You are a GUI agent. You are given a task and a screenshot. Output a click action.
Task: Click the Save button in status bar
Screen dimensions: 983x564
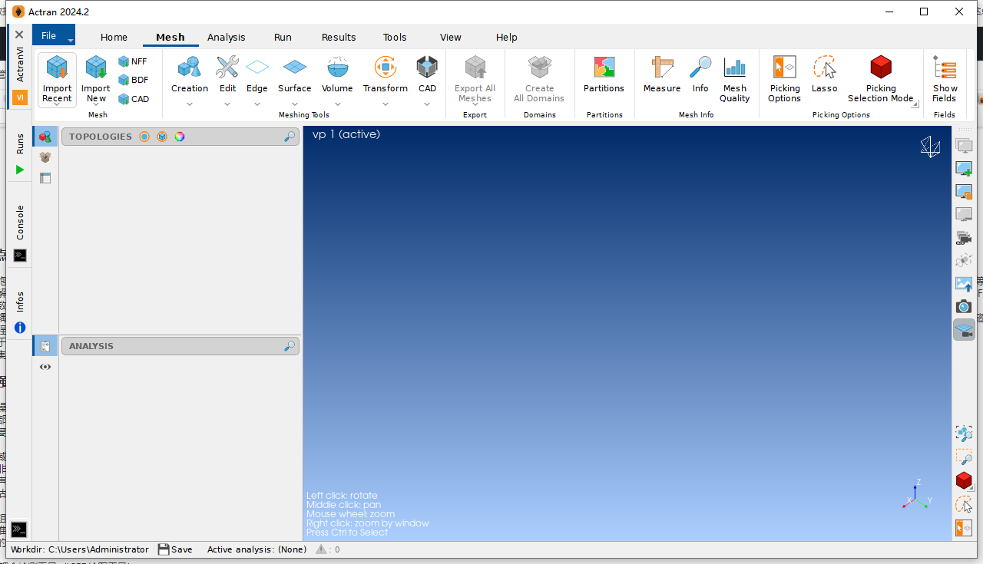pyautogui.click(x=175, y=549)
